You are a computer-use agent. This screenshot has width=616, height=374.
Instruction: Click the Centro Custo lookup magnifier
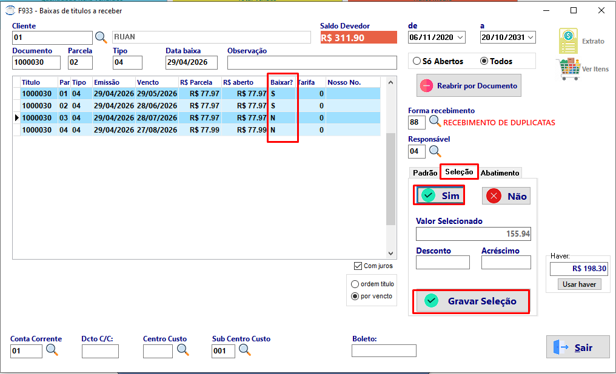click(183, 350)
